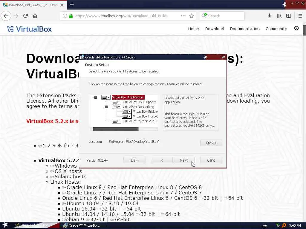
Task: Open page actions three-dots menu
Action: click(x=183, y=16)
